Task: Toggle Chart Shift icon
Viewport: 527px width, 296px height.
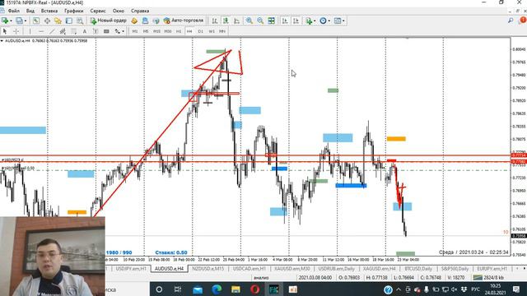Action: coord(296,21)
